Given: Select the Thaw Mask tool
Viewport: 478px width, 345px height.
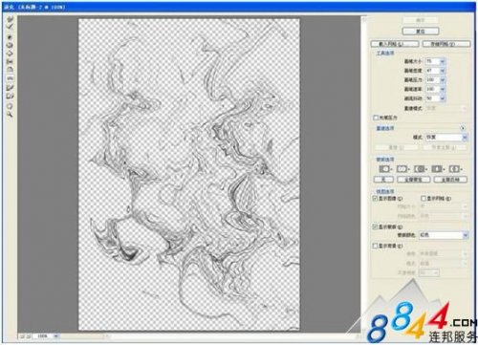Looking at the screenshot, I should coord(11,96).
